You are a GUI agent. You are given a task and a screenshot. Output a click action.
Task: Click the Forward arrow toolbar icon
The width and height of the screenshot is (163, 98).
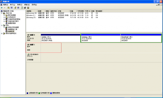[x=5, y=8]
